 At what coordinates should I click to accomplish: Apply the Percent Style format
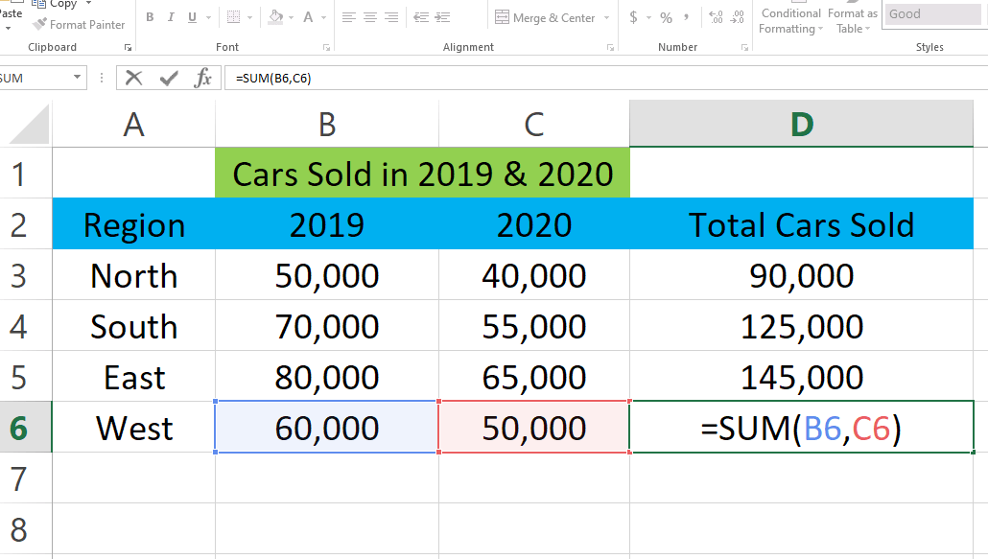667,17
